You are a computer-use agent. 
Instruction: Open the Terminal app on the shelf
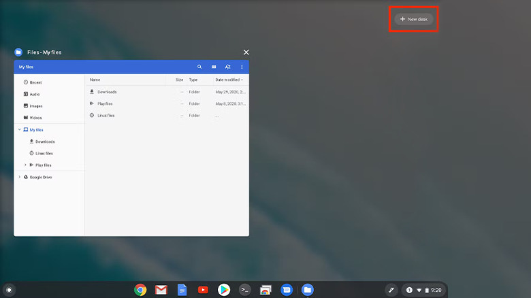coord(245,290)
